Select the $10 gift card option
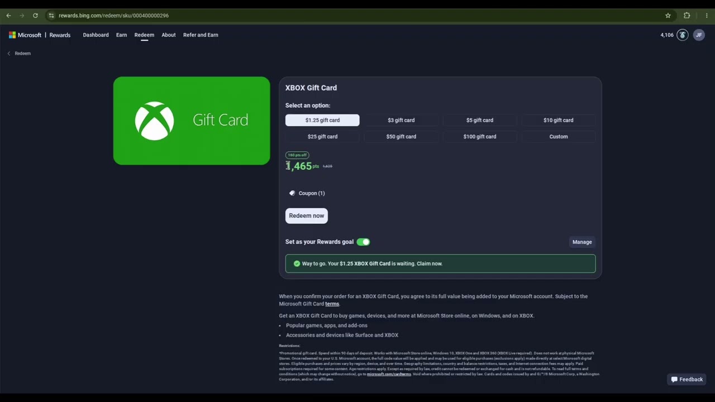 tap(559, 120)
